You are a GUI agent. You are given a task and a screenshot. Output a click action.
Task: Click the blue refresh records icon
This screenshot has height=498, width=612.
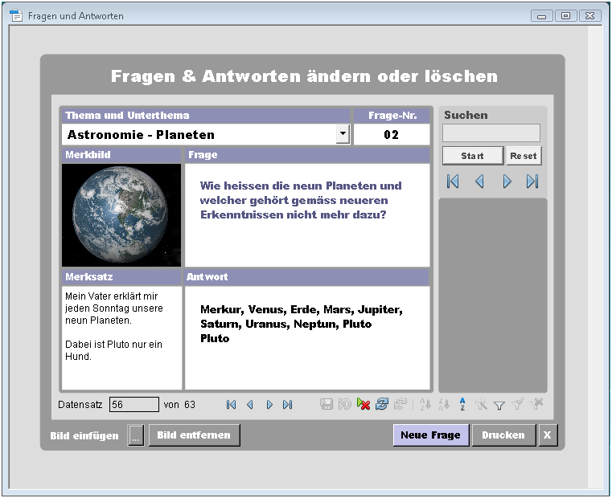382,405
